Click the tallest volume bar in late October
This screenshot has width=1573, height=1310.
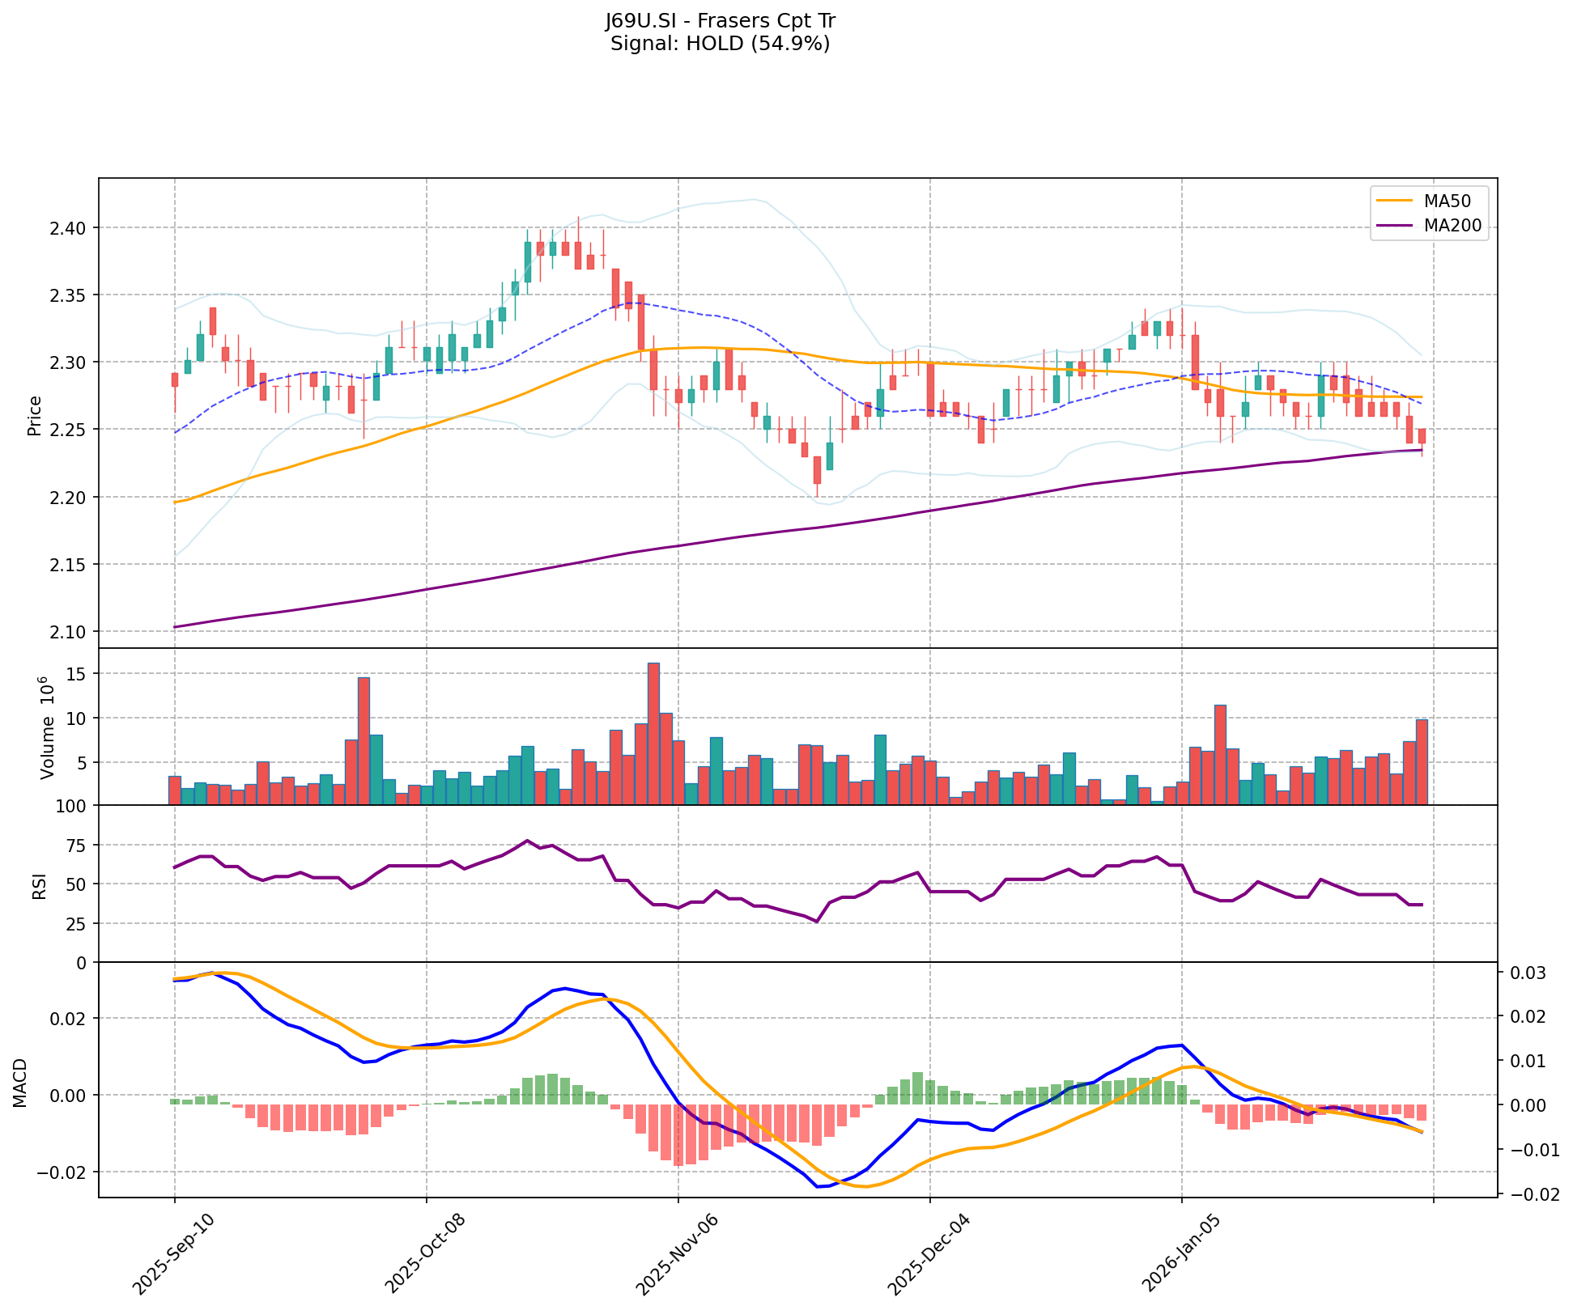[x=653, y=733]
